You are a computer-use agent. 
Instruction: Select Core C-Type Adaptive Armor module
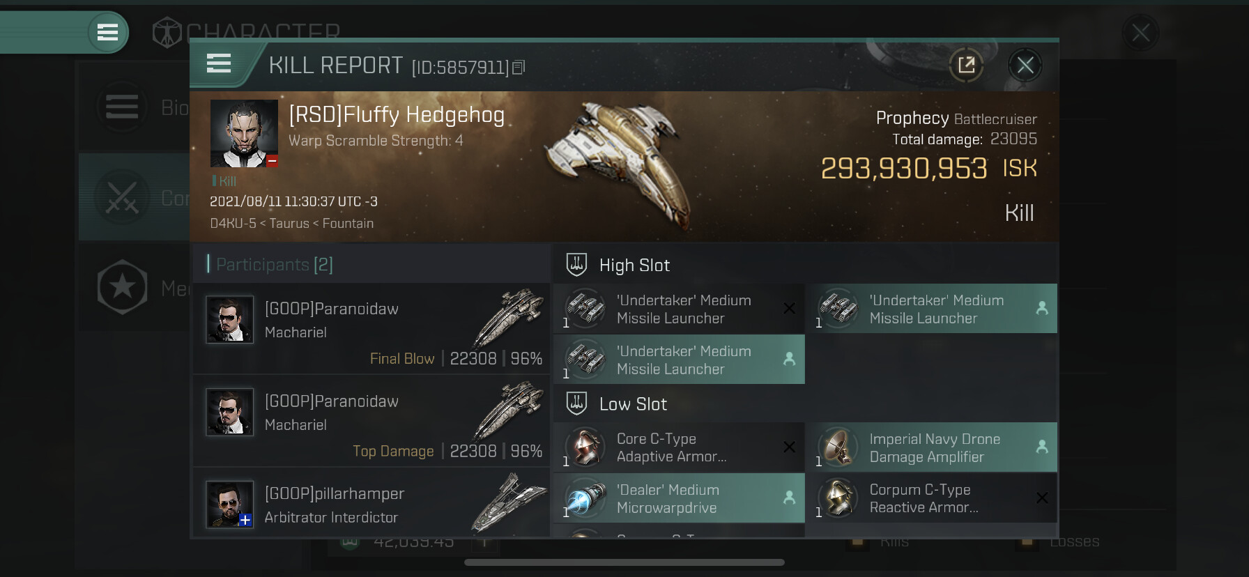coord(679,447)
